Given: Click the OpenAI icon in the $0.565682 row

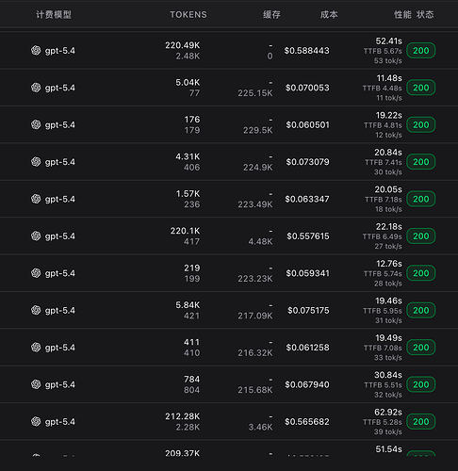Looking at the screenshot, I should 36,421.
